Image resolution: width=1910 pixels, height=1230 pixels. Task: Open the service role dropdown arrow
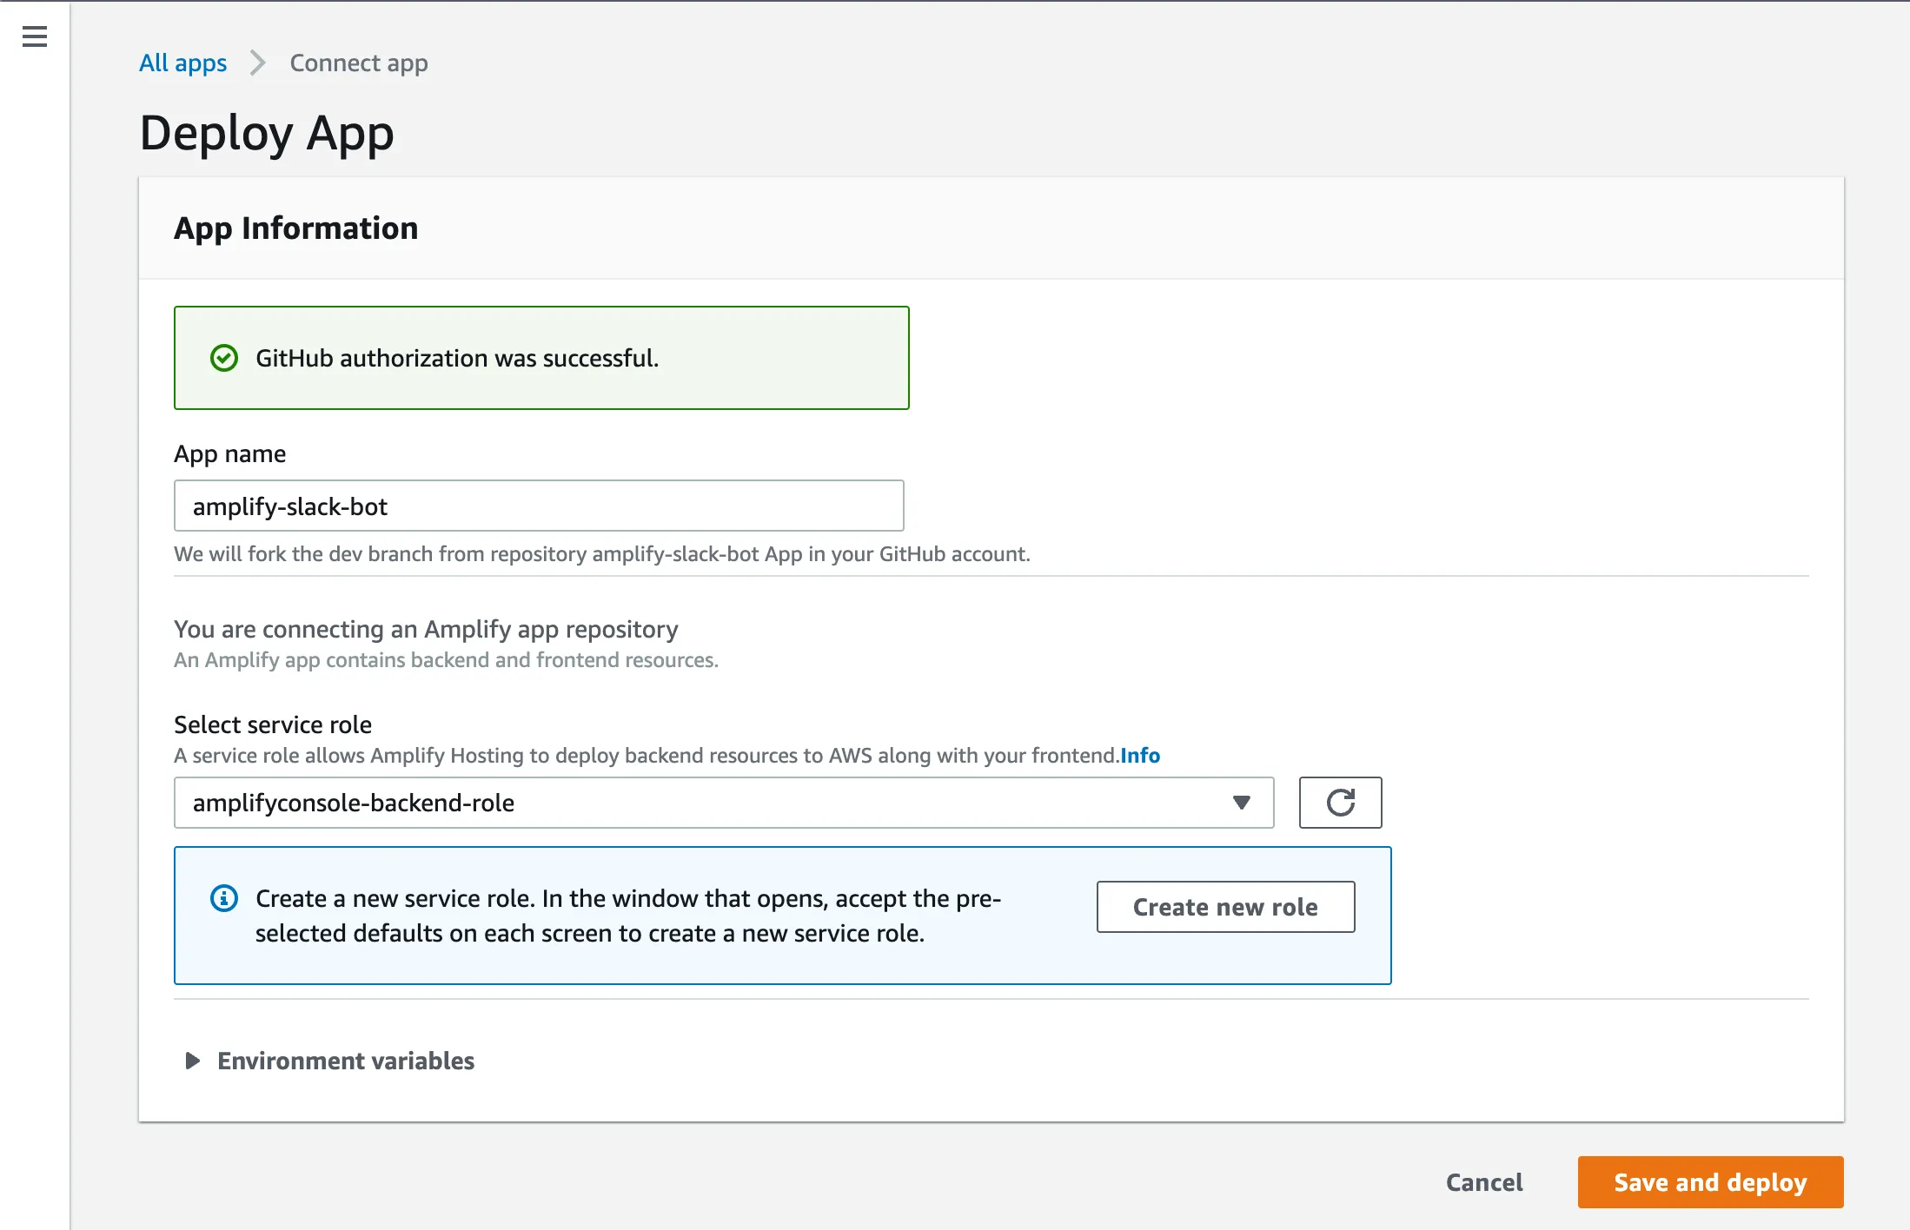click(x=1242, y=803)
